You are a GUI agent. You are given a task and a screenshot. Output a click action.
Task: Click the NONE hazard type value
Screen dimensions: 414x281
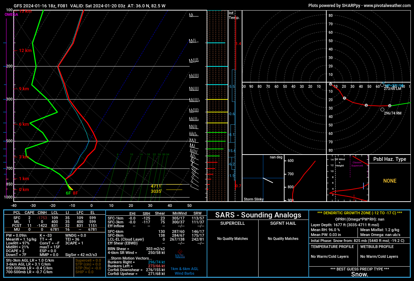click(390, 181)
